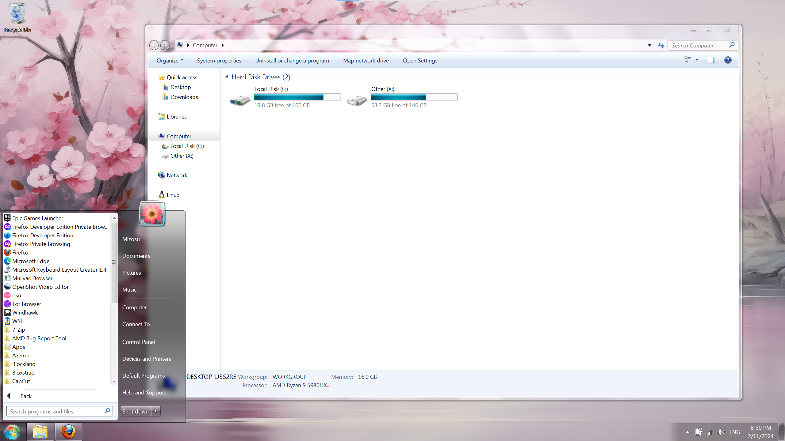Click the Search programs and files box

pos(55,411)
